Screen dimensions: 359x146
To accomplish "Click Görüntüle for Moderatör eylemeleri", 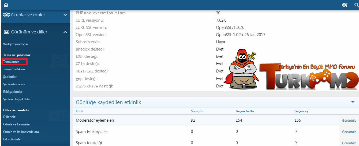I will (349, 121).
